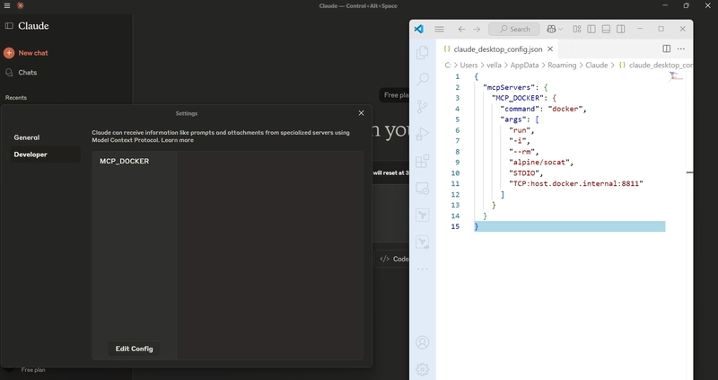Click "--rm" argument on line 8
Image resolution: width=718 pixels, height=380 pixels.
coord(522,152)
